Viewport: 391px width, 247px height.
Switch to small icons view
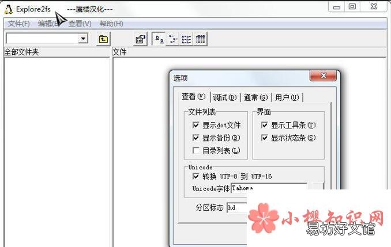(173, 39)
